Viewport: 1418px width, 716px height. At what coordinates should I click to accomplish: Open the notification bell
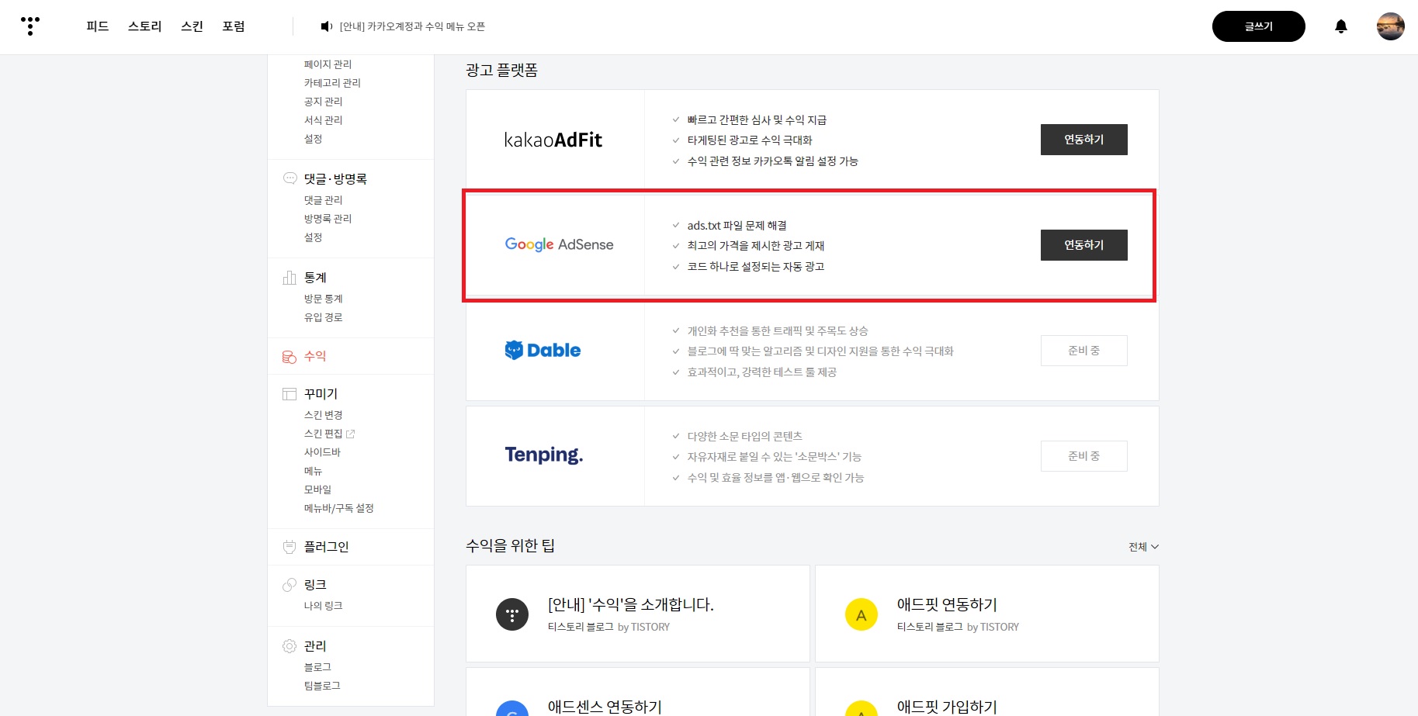[1341, 26]
